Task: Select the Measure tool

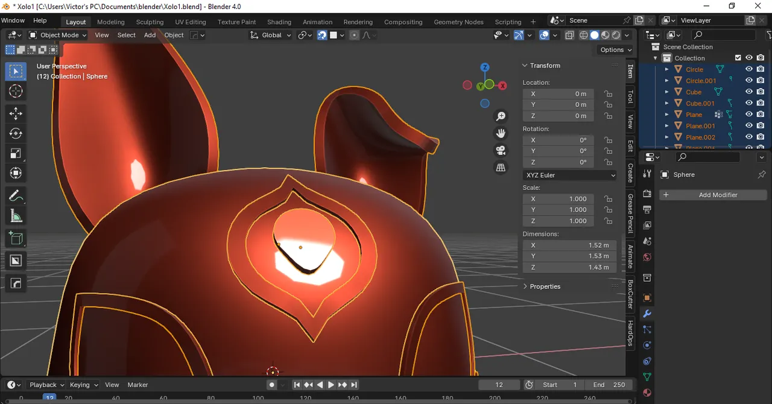Action: [16, 216]
